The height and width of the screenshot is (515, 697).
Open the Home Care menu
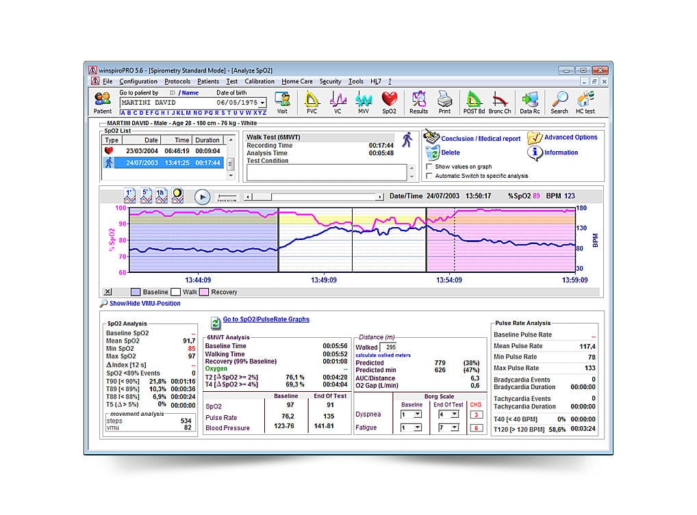(297, 81)
